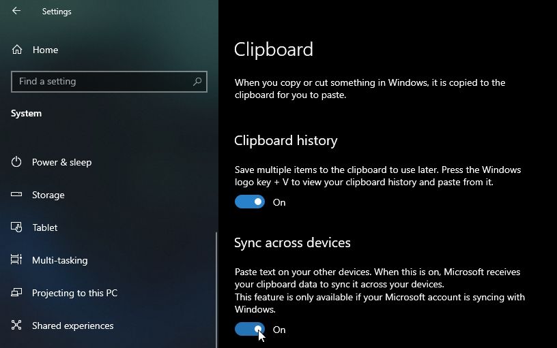
Task: Click the Find a setting search box
Action: point(102,82)
